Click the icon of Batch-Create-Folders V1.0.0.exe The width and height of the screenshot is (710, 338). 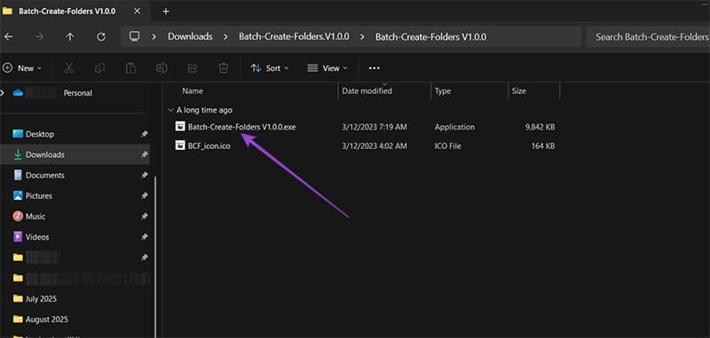tap(180, 127)
